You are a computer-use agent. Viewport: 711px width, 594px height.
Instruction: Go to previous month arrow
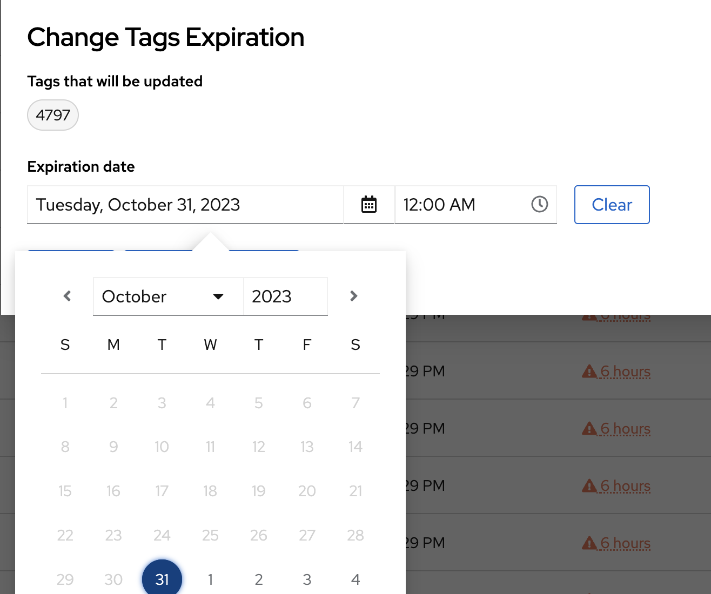pyautogui.click(x=68, y=296)
